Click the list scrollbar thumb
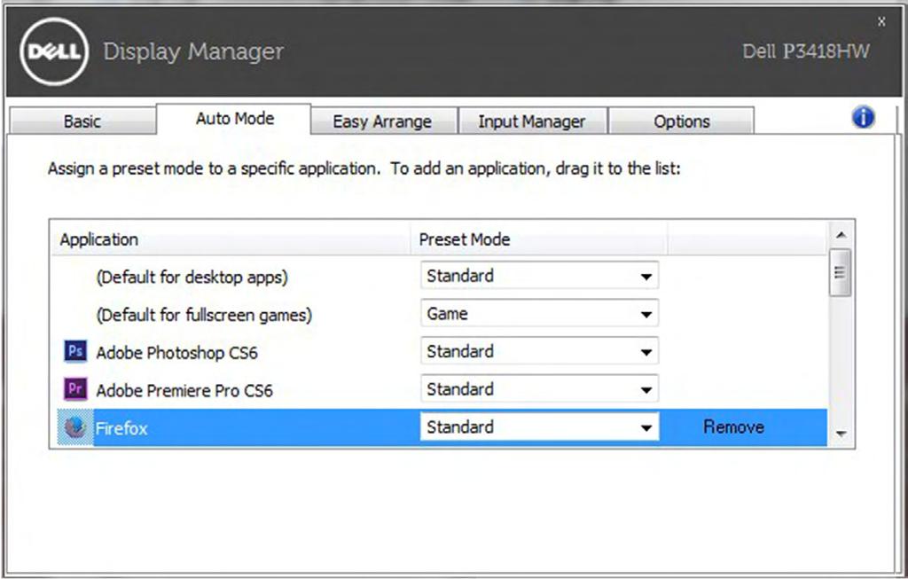 [841, 273]
